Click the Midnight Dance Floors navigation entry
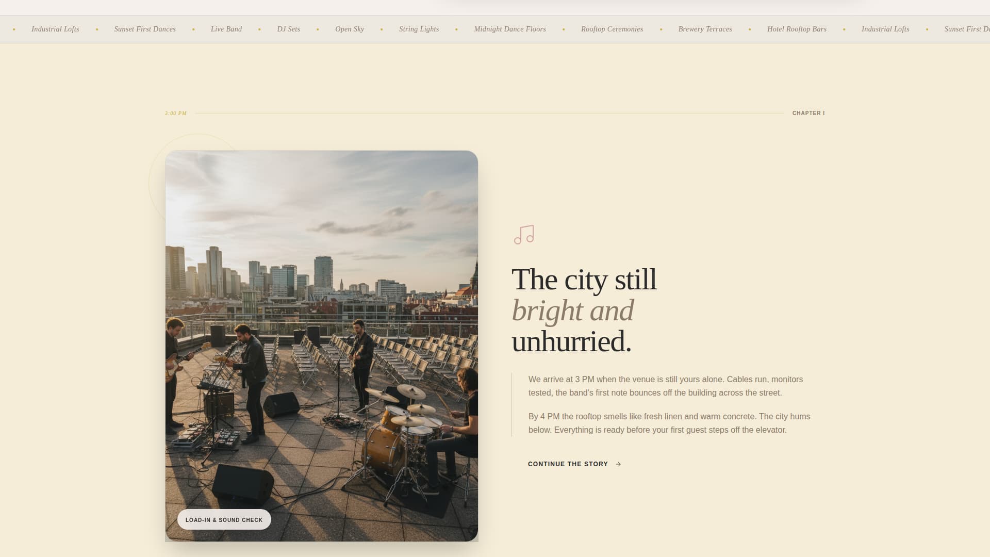Screen dimensions: 990x557 pos(509,29)
